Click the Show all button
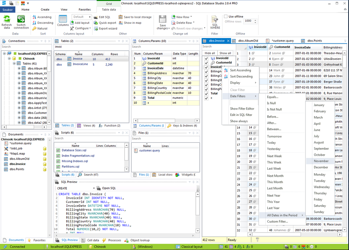This screenshot has width=349, height=250. tap(225, 53)
